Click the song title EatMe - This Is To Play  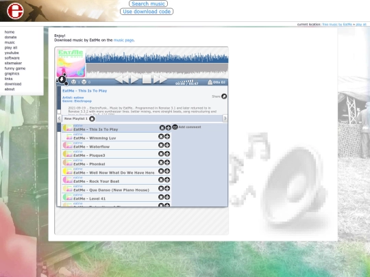click(x=85, y=91)
